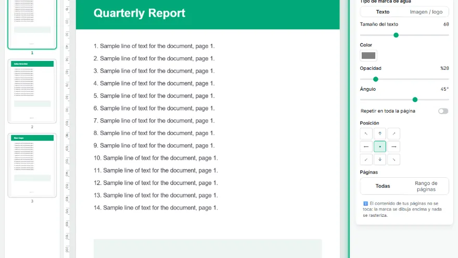Select bottom-left watermark position arrow
458x258 pixels.
point(366,159)
